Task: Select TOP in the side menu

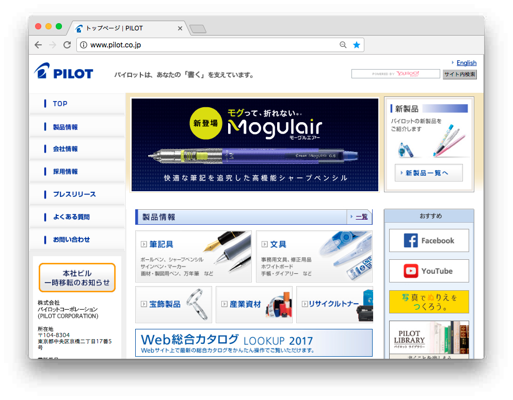Action: [x=77, y=104]
